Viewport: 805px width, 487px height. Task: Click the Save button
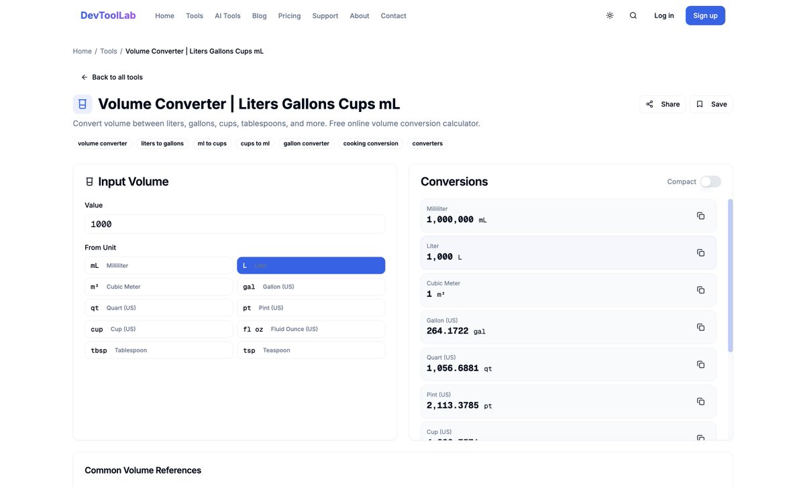click(x=712, y=104)
